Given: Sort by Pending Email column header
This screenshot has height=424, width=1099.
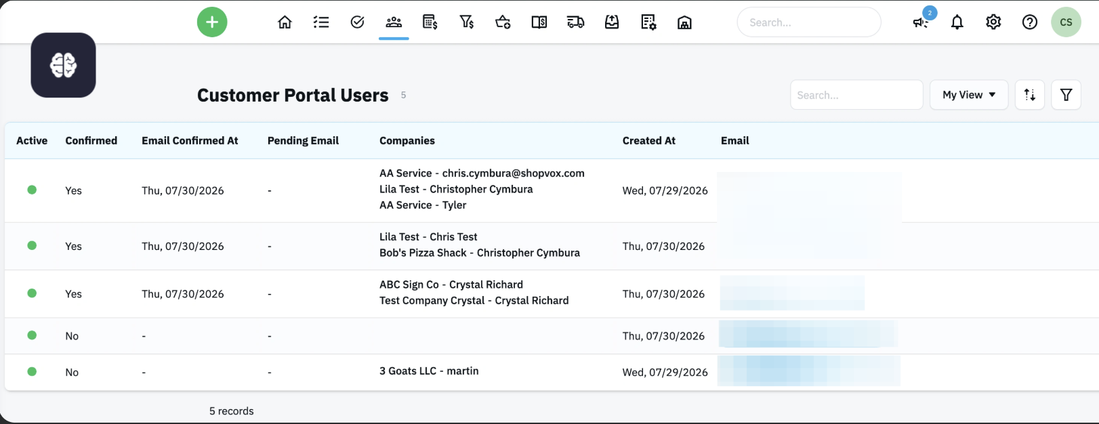Looking at the screenshot, I should [x=303, y=141].
